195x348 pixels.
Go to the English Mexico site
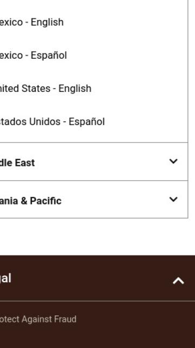coord(31,22)
